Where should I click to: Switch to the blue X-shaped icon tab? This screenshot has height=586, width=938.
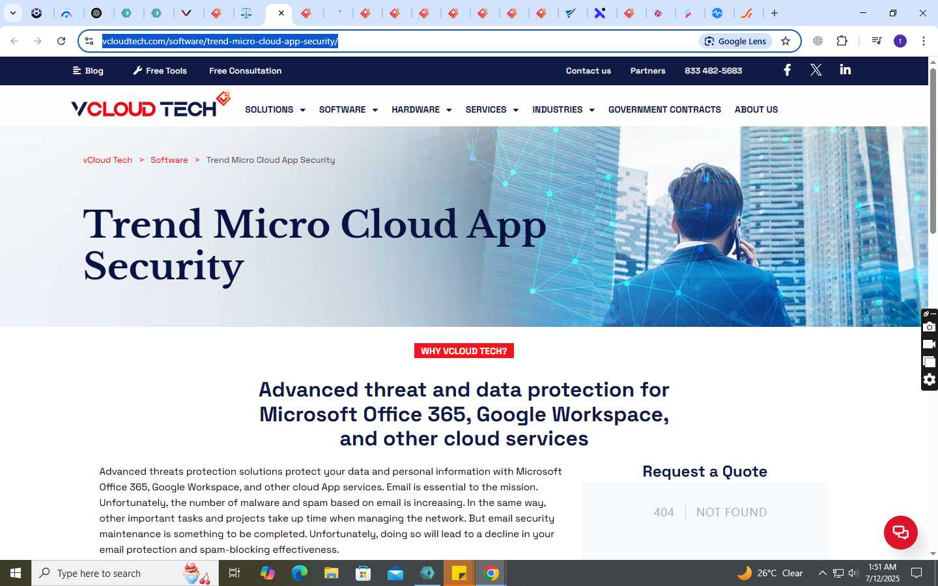600,13
